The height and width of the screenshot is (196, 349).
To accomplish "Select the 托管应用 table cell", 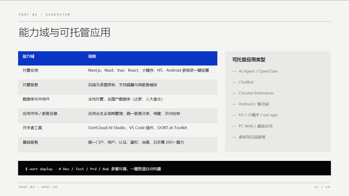I will (x=30, y=70).
